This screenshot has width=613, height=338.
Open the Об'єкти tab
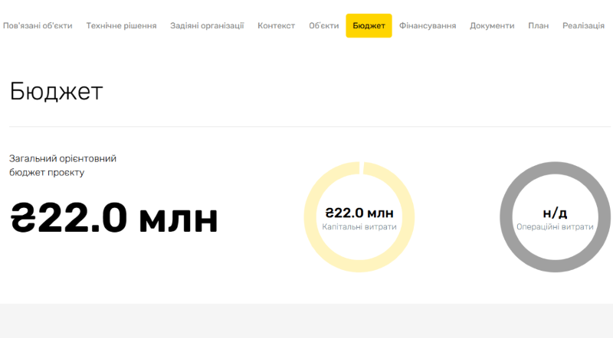point(323,26)
